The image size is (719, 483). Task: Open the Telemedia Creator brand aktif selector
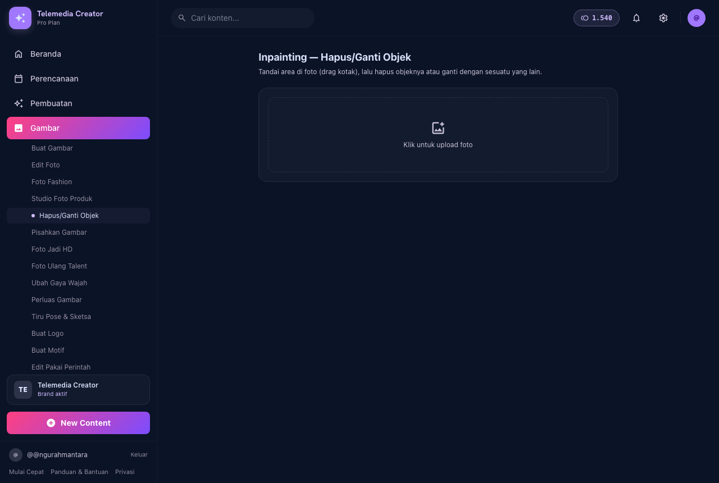(78, 390)
